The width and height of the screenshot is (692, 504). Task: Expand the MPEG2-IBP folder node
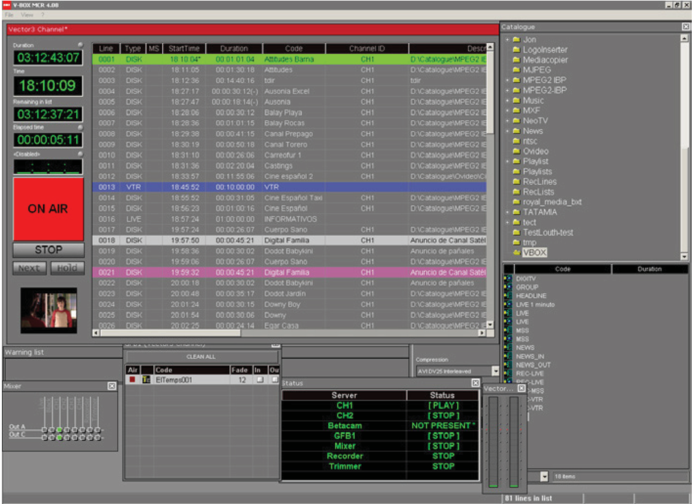tap(507, 90)
